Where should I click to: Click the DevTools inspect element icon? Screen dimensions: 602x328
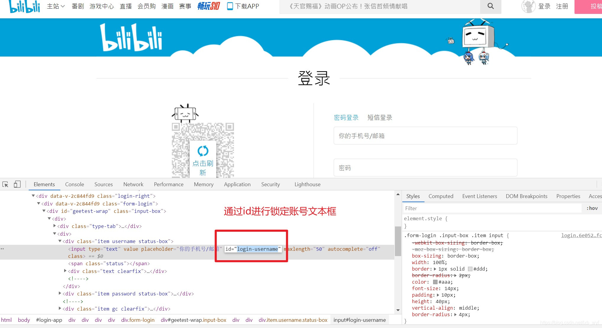[5, 184]
